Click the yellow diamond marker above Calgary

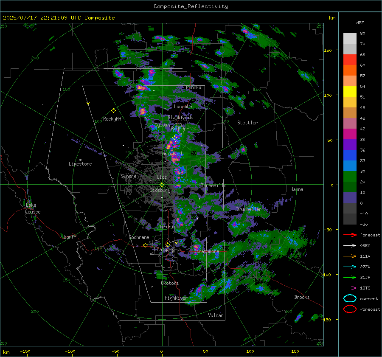[x=168, y=245]
